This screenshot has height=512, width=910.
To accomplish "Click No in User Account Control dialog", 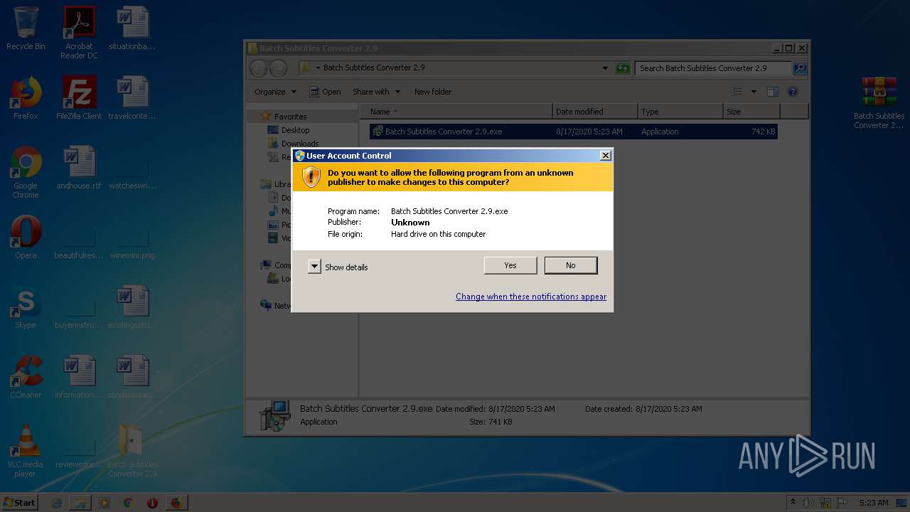I will pos(571,265).
